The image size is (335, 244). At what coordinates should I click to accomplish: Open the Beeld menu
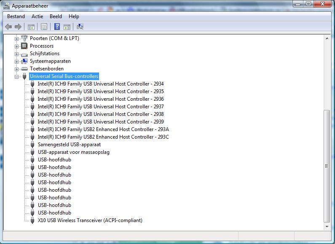pos(56,16)
